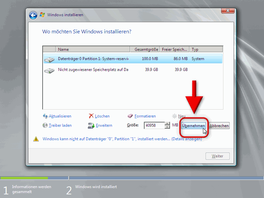Click the Treiber laden disc icon
The height and width of the screenshot is (198, 264).
tap(46, 125)
